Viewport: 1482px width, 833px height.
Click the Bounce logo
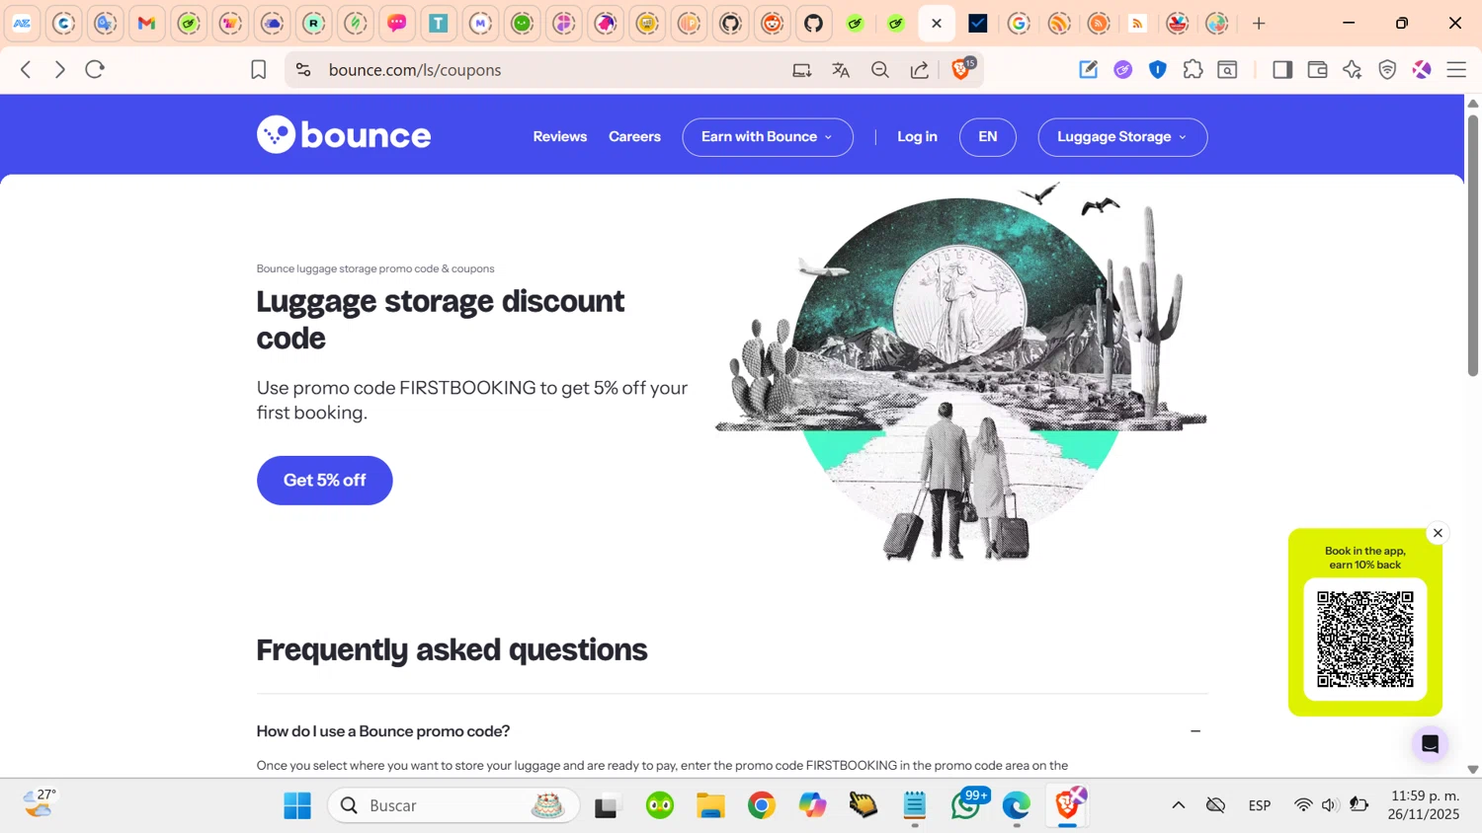344,135
